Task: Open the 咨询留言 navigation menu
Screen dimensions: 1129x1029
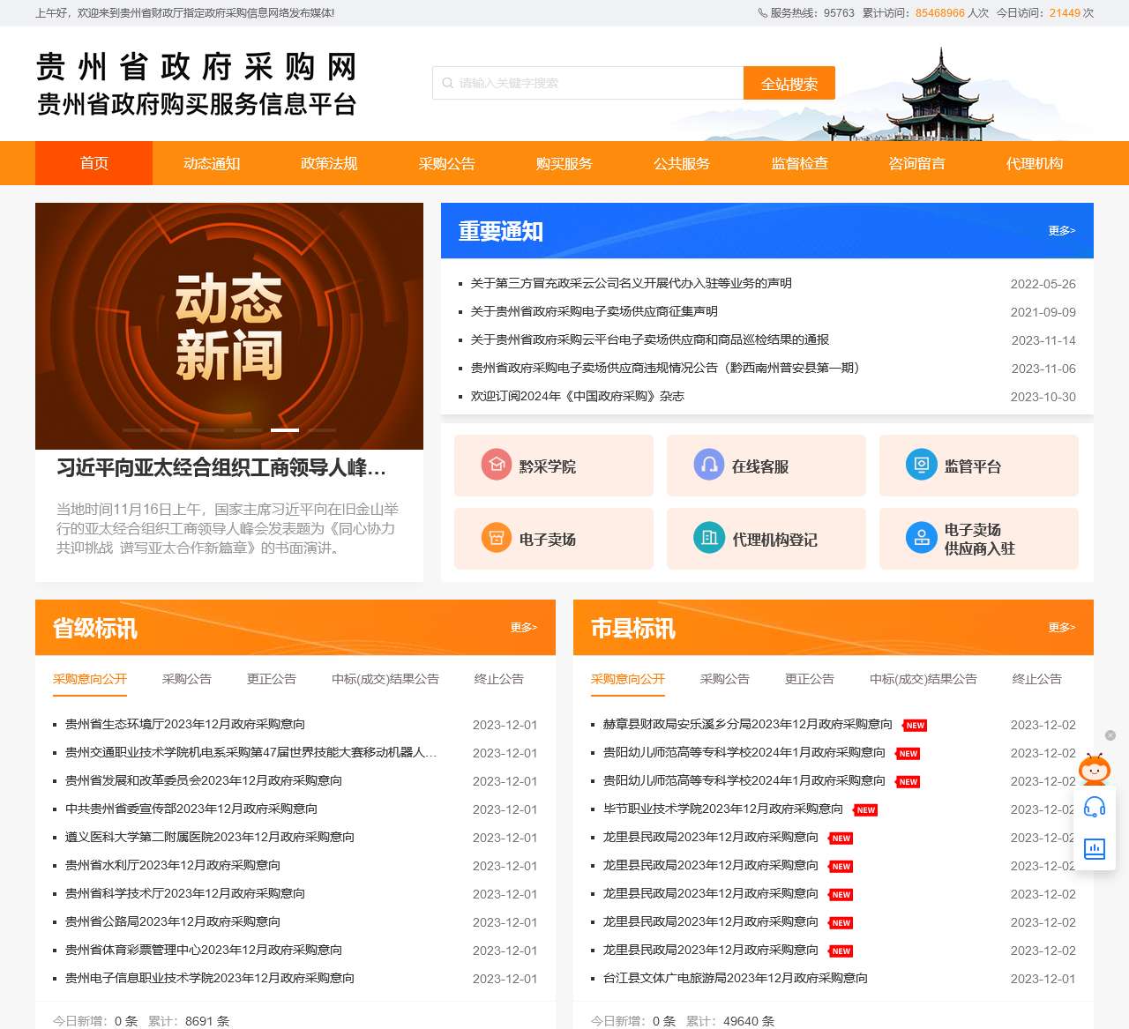Action: point(917,163)
